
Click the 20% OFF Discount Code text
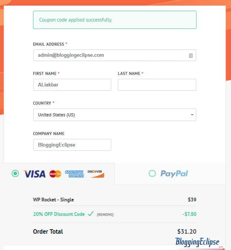pyautogui.click(x=59, y=214)
